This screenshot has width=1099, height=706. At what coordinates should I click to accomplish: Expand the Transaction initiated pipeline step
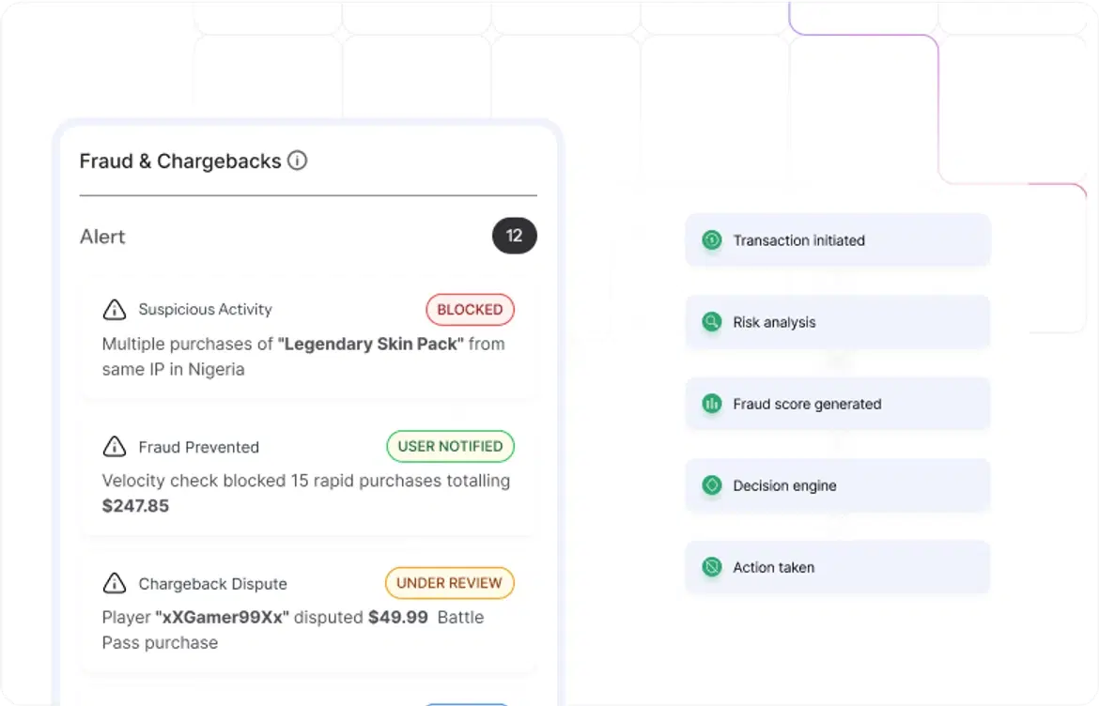(x=837, y=240)
